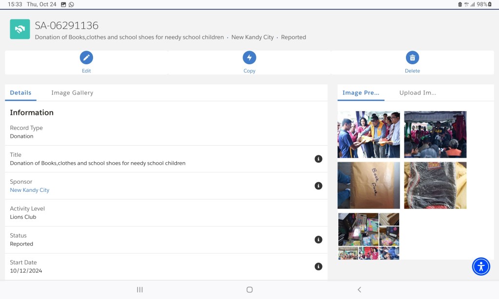Show info tooltip for Start Date field

tap(318, 266)
